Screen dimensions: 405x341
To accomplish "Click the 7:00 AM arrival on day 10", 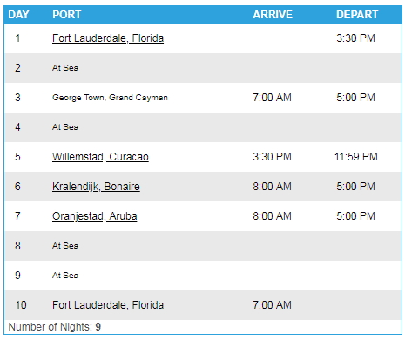I will [272, 305].
